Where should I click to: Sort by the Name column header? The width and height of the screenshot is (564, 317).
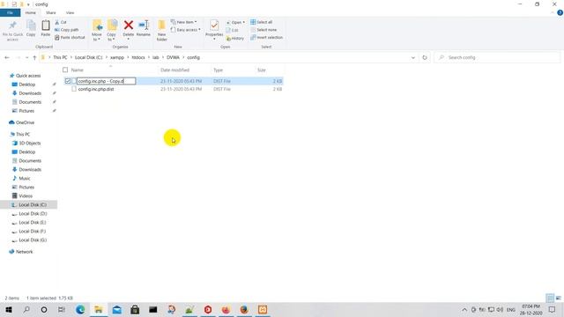click(x=78, y=70)
